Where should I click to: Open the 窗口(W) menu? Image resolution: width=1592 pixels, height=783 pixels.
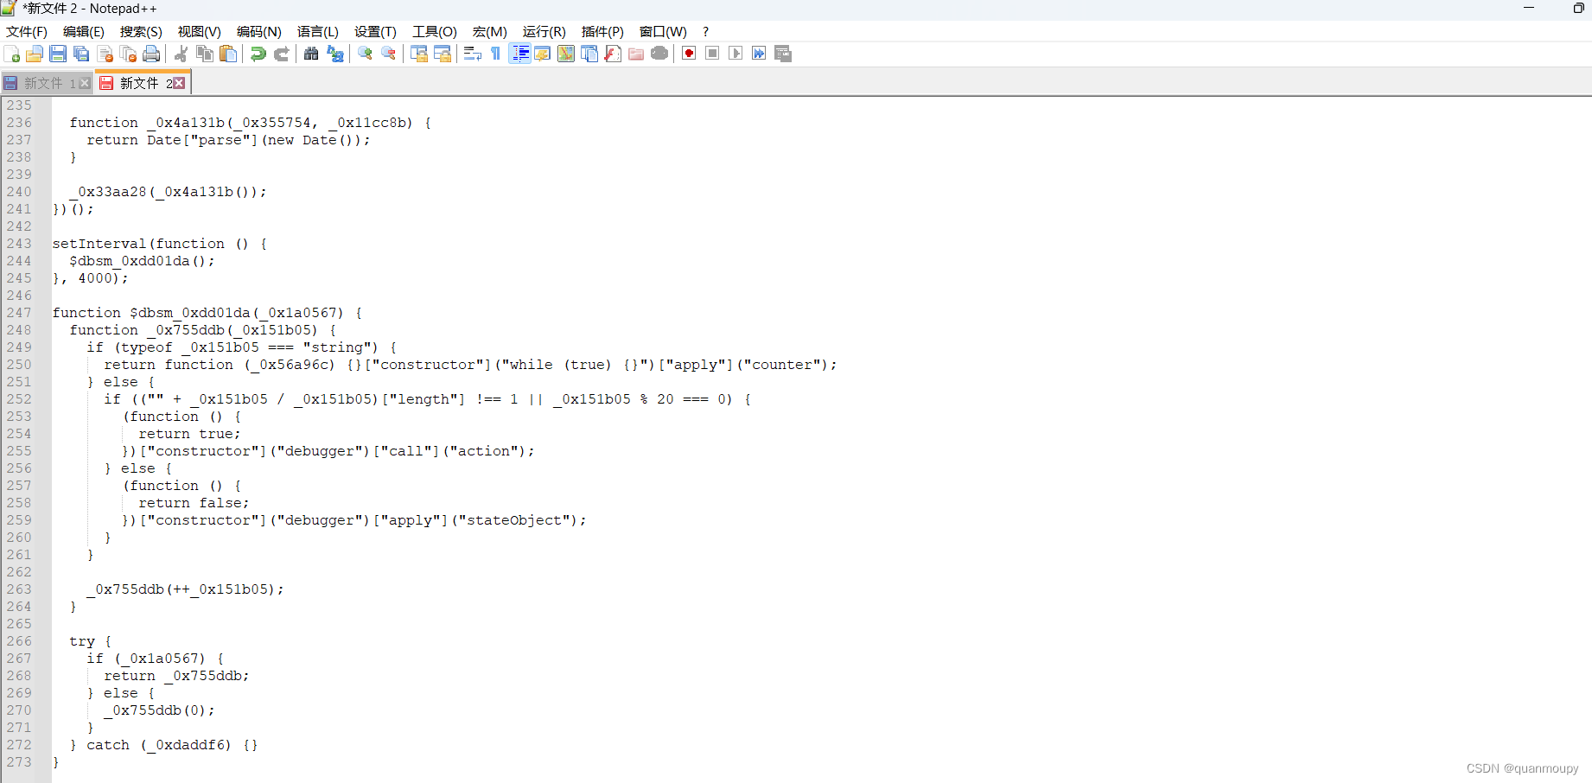pos(663,32)
